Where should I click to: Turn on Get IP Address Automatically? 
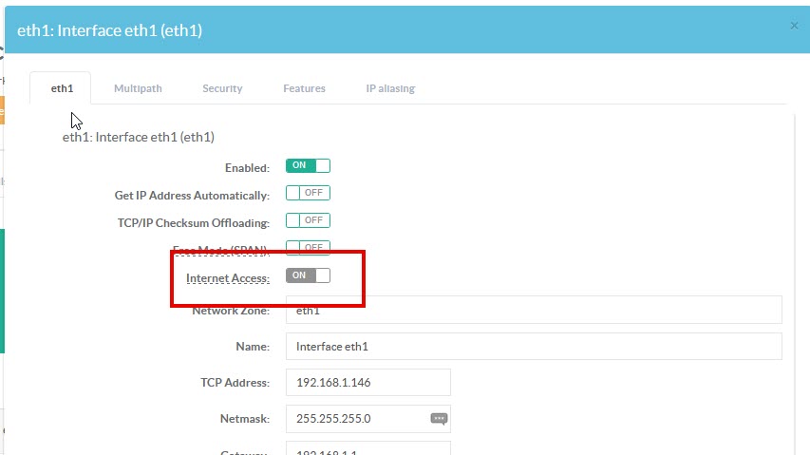pyautogui.click(x=308, y=193)
